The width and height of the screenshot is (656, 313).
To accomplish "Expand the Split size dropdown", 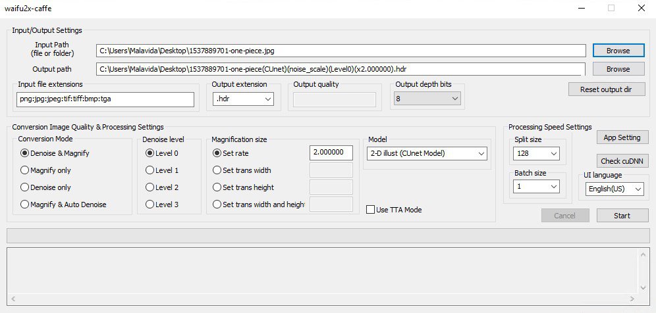I will 536,153.
